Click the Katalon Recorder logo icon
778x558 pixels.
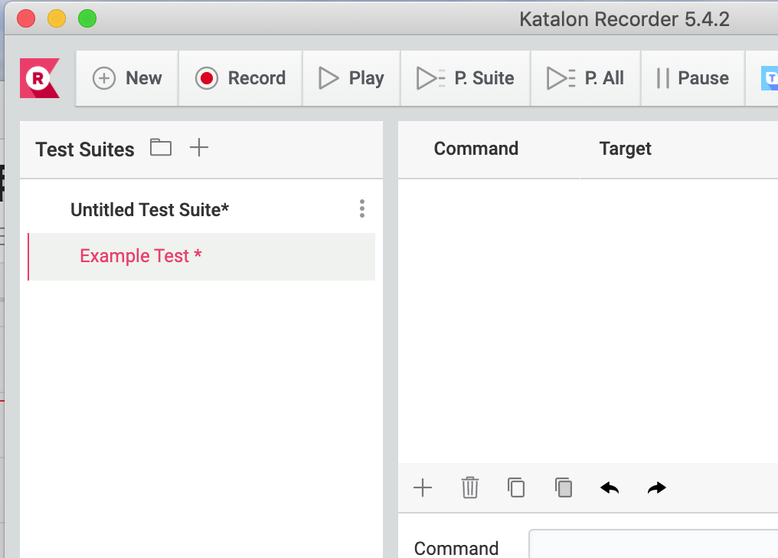pyautogui.click(x=40, y=78)
